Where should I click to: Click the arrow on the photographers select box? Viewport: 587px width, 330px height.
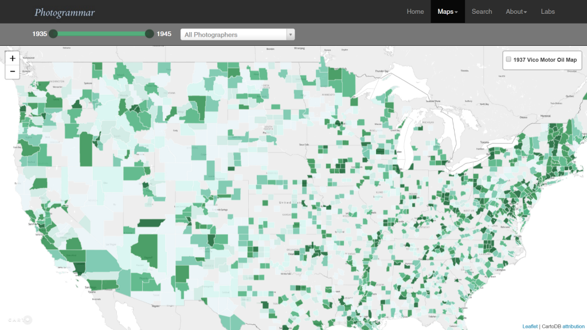point(291,35)
